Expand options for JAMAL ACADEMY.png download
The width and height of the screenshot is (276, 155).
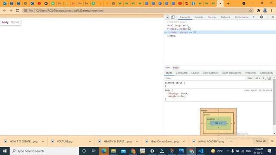pos(231,141)
